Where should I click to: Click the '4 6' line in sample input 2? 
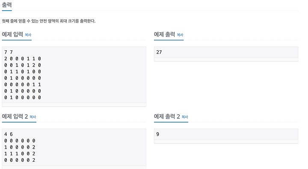pyautogui.click(x=9, y=134)
